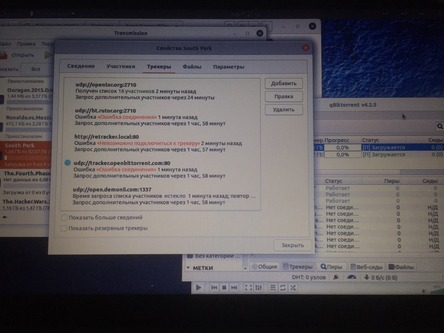
Task: Click the Удалить tracker button
Action: pos(283,110)
